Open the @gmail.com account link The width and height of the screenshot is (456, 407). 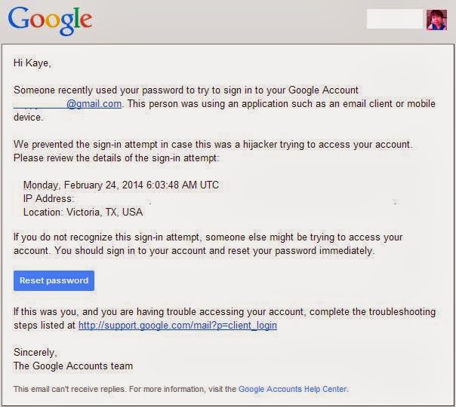[67, 104]
